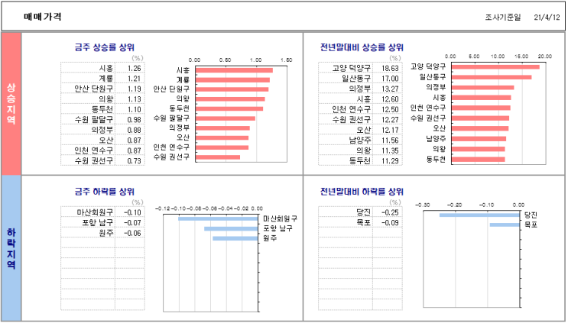
Task: Click the 1.50 axis label
Action: [287, 60]
